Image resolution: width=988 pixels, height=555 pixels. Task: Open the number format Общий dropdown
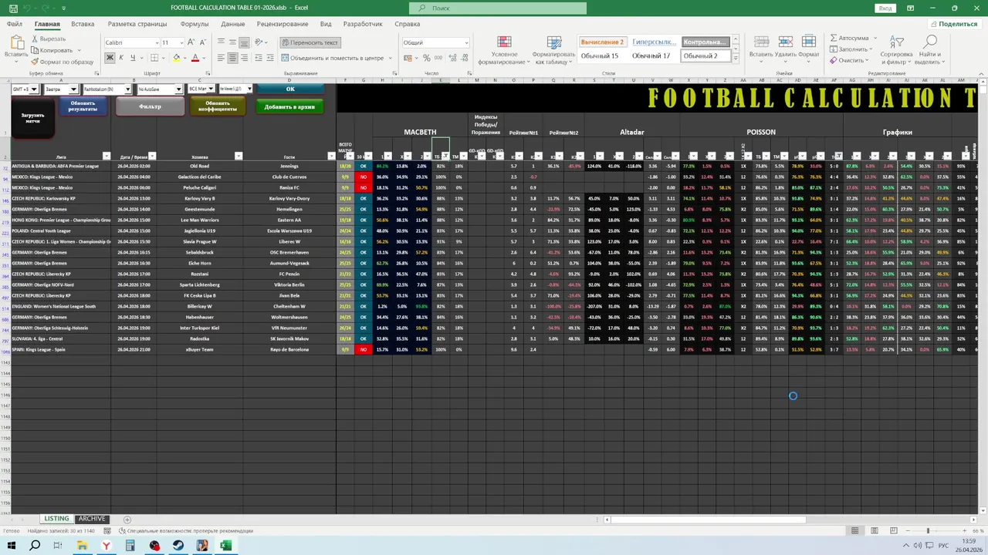[466, 42]
